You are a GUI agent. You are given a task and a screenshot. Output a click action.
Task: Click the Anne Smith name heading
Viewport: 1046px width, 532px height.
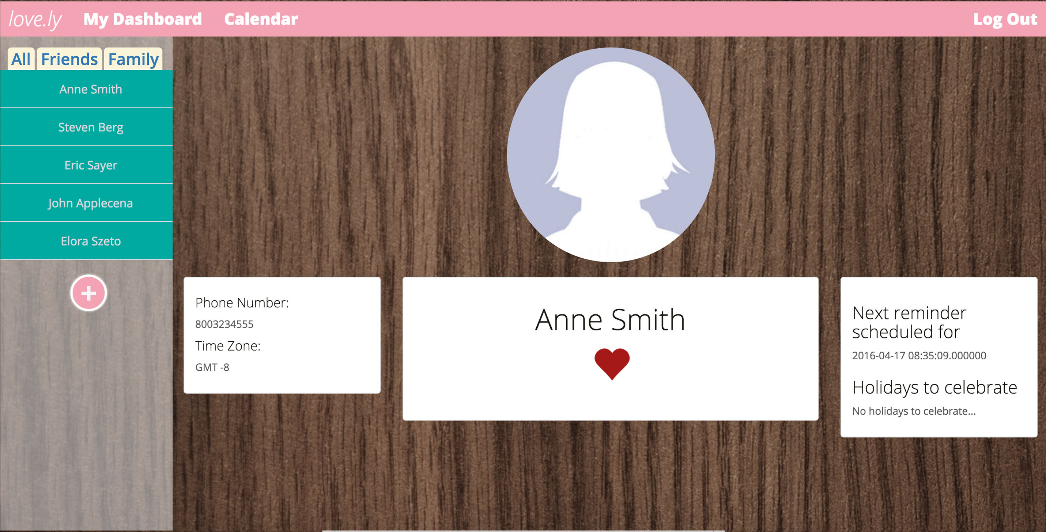point(610,320)
